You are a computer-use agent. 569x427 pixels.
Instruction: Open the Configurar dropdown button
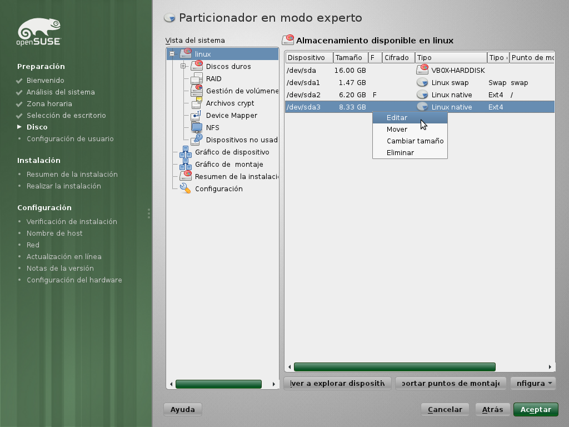click(533, 383)
